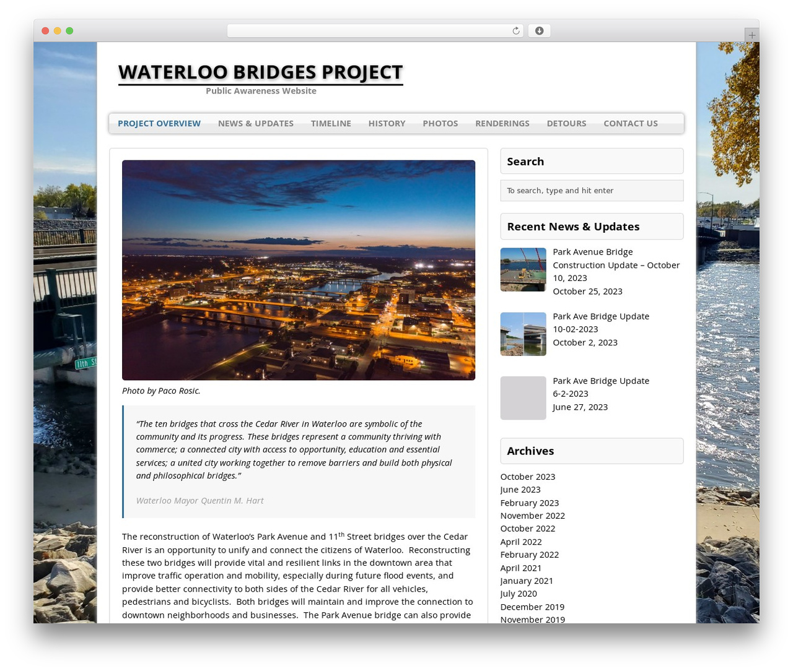Open thumbnail for October 10 construction update
The width and height of the screenshot is (793, 671).
pyautogui.click(x=524, y=269)
